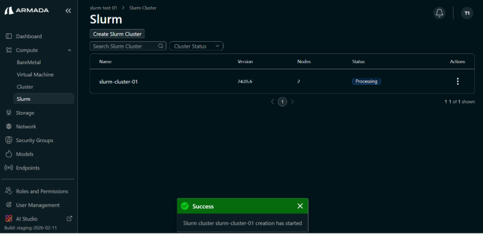This screenshot has height=234, width=483.
Task: Open Endpoints section
Action: (x=28, y=168)
